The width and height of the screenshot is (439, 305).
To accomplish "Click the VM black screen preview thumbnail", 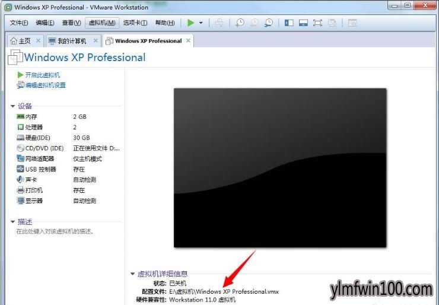I will click(279, 167).
